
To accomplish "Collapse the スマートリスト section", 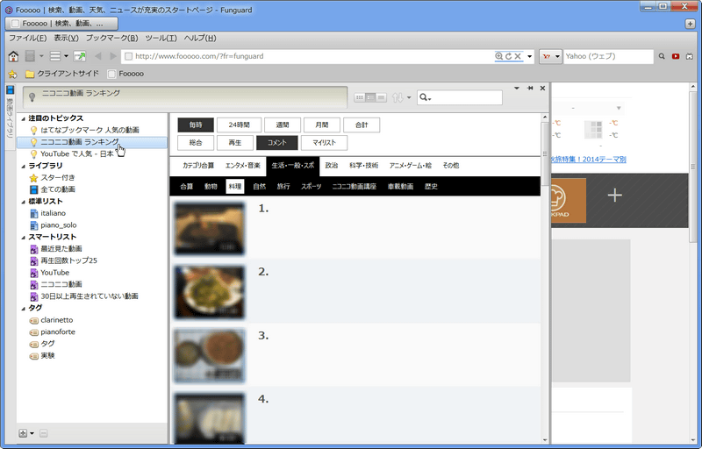I will 24,237.
